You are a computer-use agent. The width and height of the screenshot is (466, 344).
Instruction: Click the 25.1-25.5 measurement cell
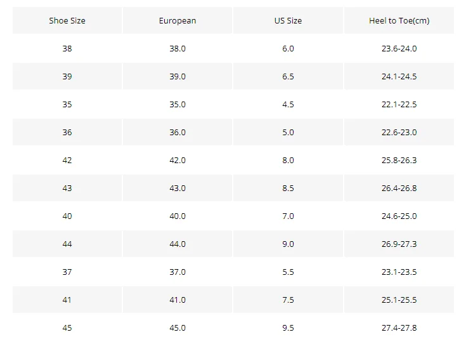click(x=399, y=300)
